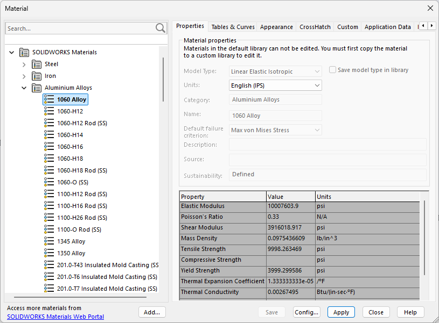This screenshot has width=439, height=323.
Task: Open the Units dropdown
Action: tap(275, 85)
